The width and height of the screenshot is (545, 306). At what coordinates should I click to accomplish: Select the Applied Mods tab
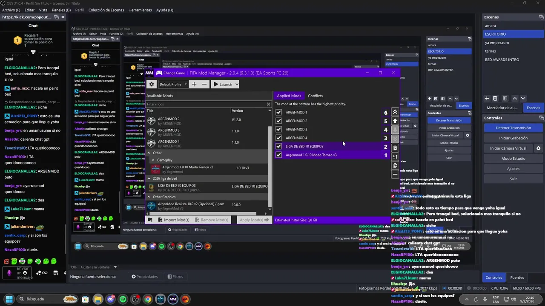289,96
